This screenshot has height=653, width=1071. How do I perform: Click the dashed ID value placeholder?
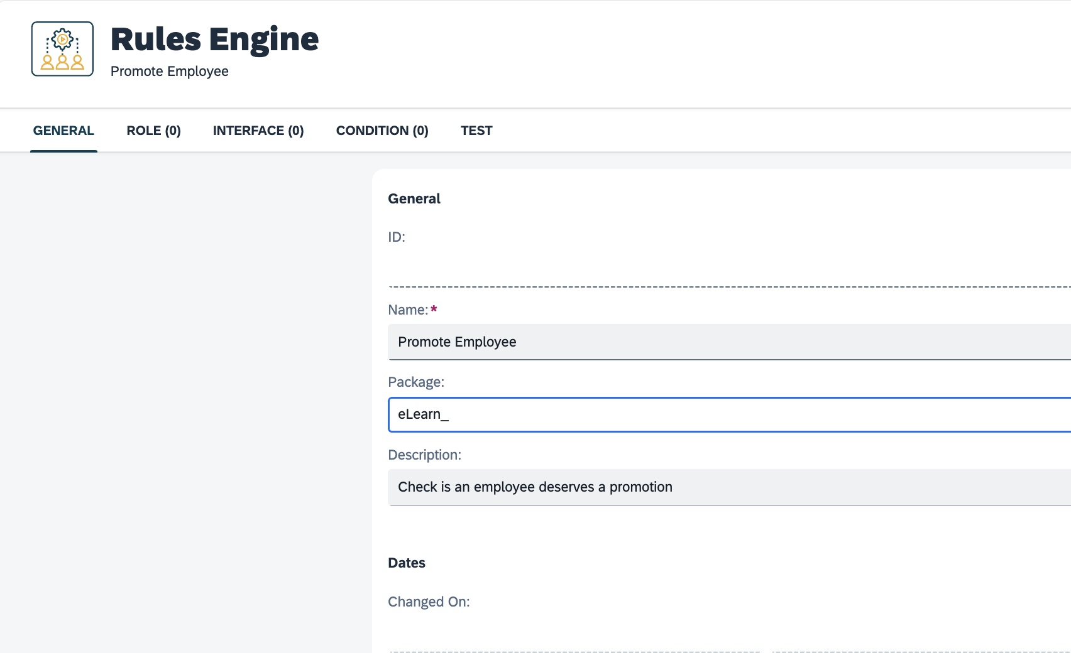pos(691,286)
